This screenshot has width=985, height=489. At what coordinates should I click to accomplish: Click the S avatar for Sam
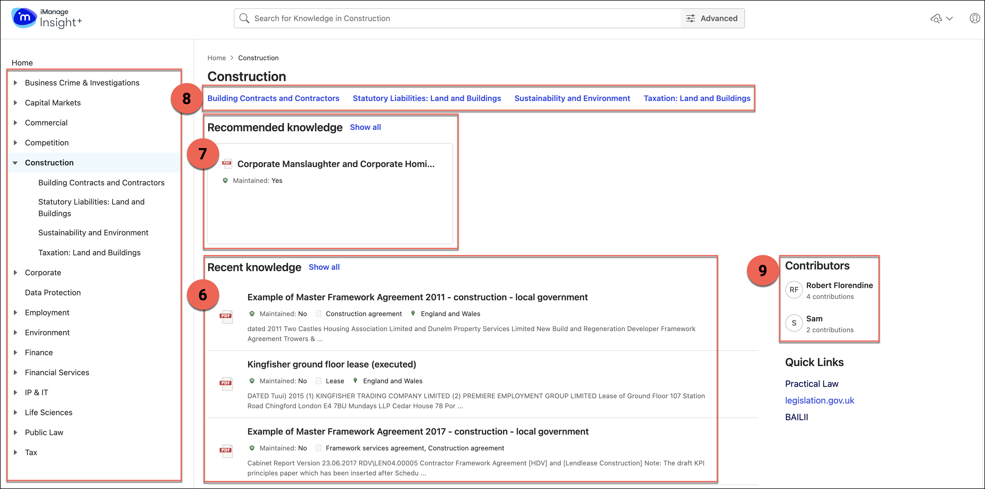794,323
